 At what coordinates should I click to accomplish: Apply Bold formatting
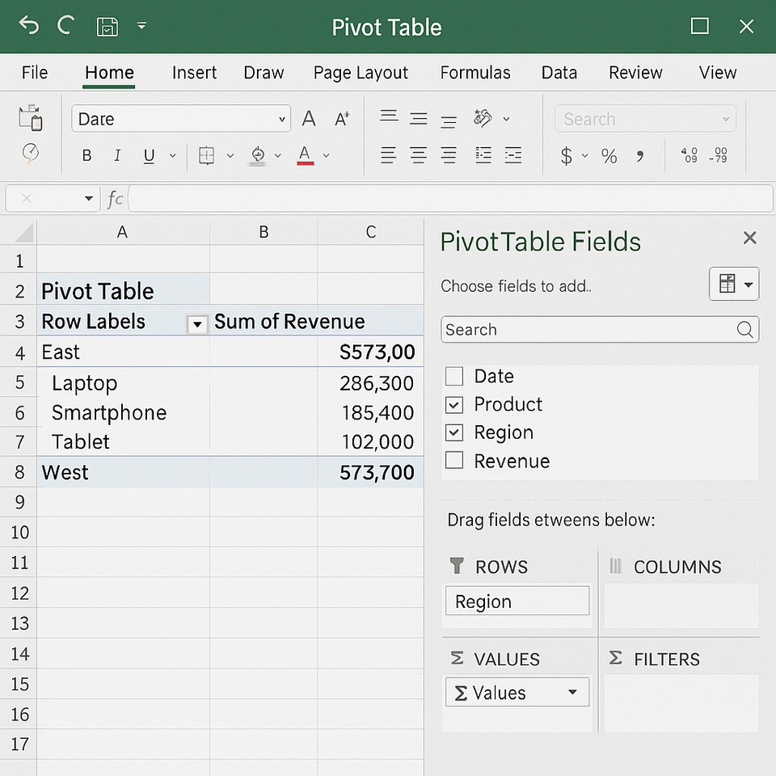coord(86,156)
